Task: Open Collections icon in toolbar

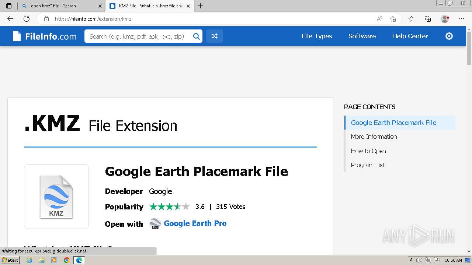Action: point(428,19)
